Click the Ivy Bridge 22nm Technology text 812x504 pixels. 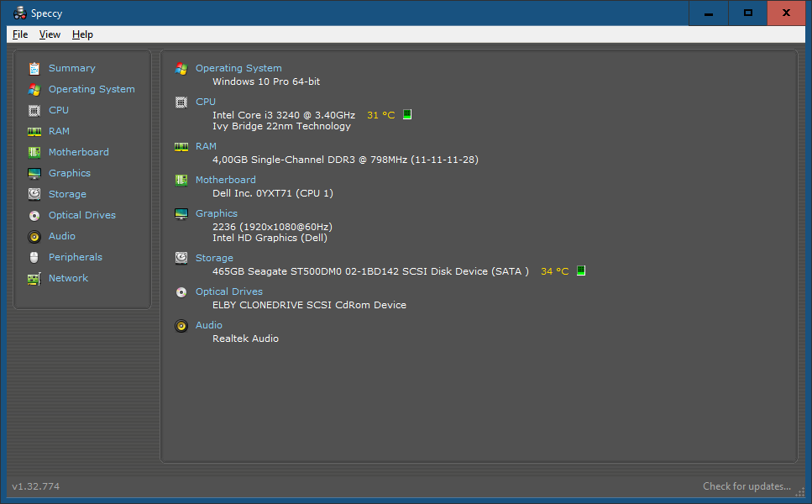click(281, 126)
